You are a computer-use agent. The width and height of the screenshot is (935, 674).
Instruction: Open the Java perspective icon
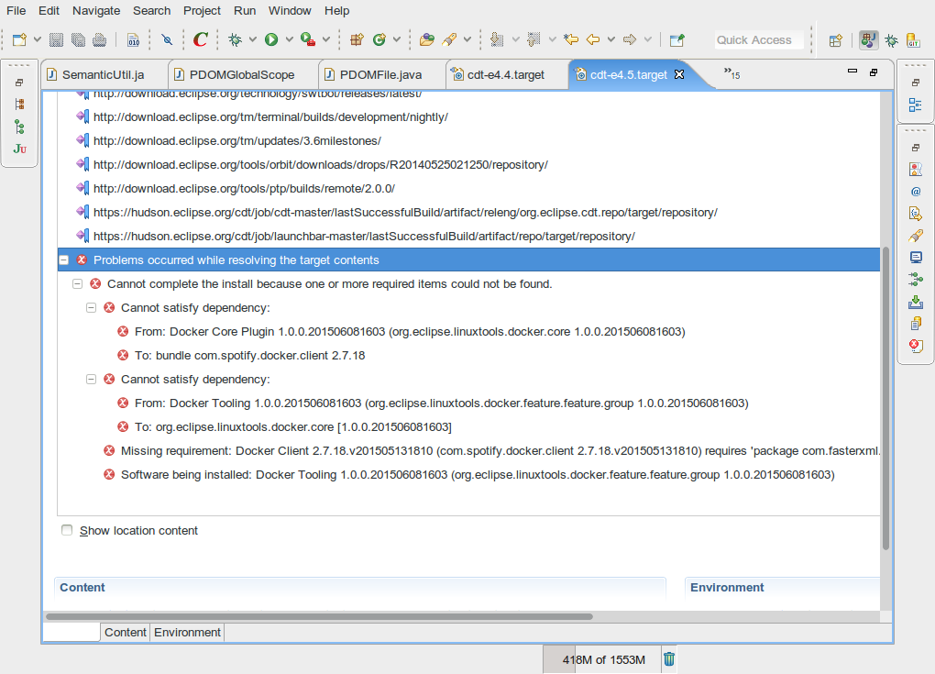click(x=869, y=41)
